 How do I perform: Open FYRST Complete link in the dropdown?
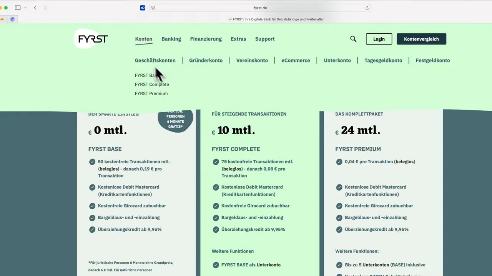pyautogui.click(x=152, y=84)
